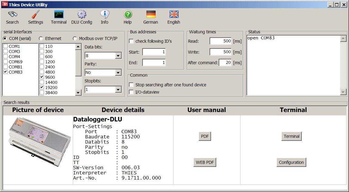The width and height of the screenshot is (349, 192).
Task: Click the Read waiting time field
Action: 220,41
